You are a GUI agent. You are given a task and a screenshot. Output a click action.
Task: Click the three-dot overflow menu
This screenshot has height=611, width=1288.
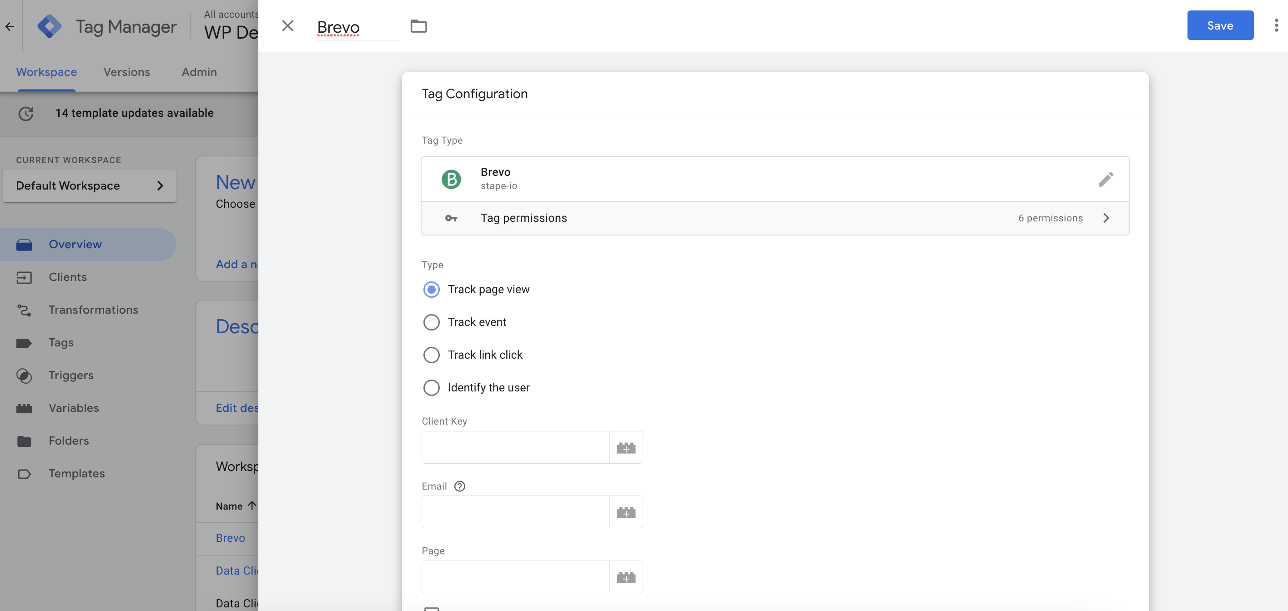click(x=1275, y=25)
